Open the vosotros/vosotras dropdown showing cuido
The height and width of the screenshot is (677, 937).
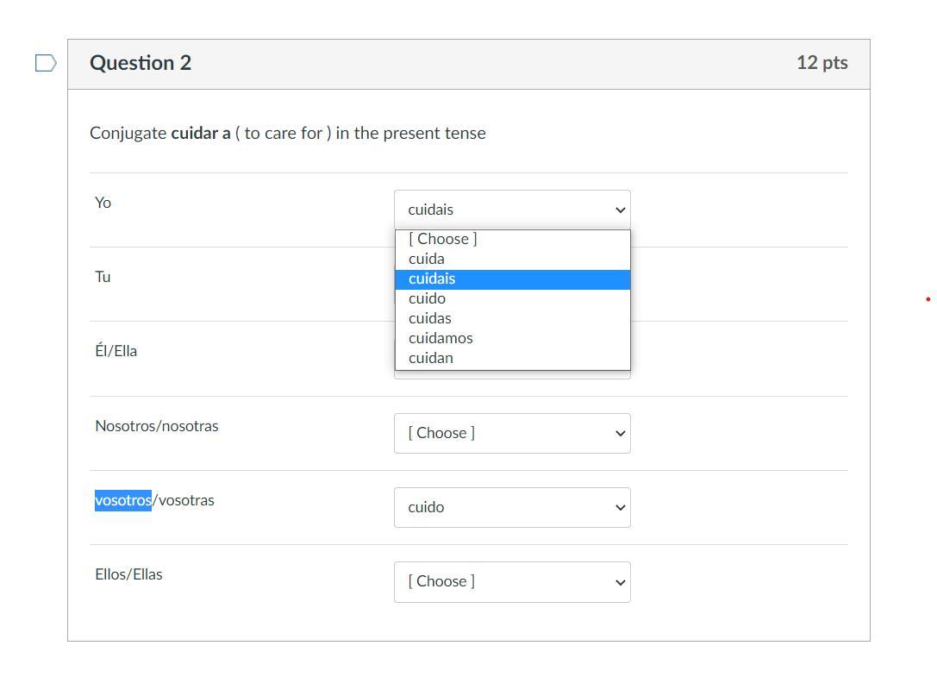(512, 507)
